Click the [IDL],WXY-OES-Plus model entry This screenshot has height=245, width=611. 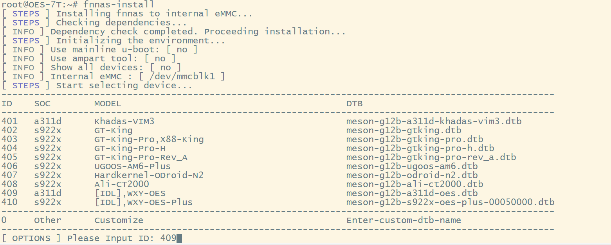pos(143,202)
